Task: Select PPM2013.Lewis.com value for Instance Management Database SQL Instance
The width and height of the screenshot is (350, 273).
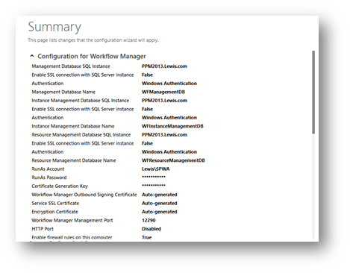Action: point(164,101)
